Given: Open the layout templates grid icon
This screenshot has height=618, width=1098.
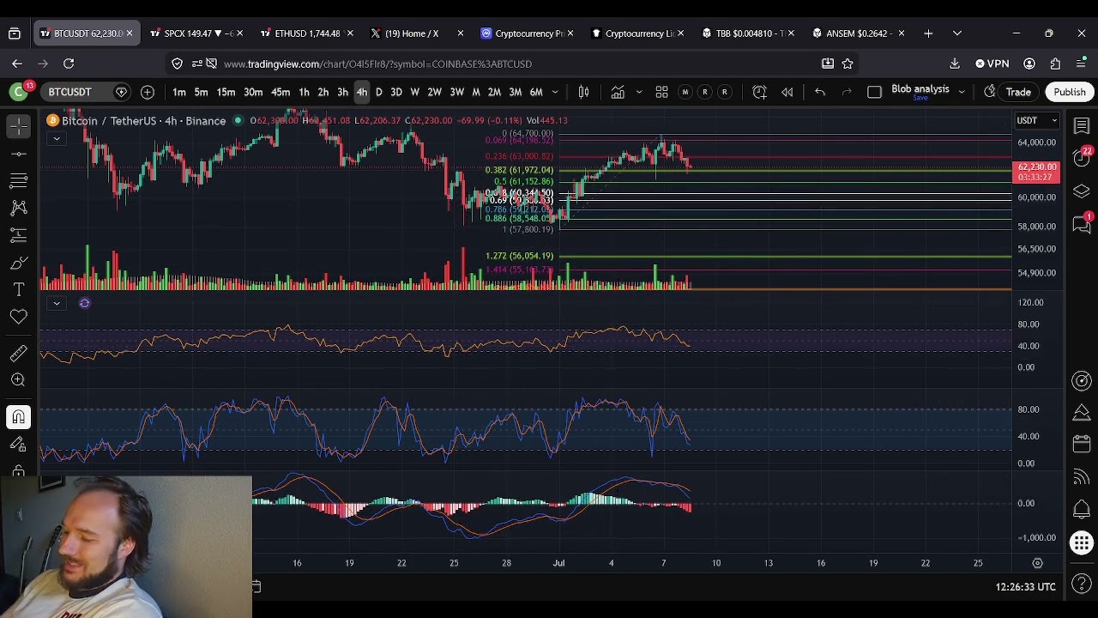Looking at the screenshot, I should tap(661, 92).
